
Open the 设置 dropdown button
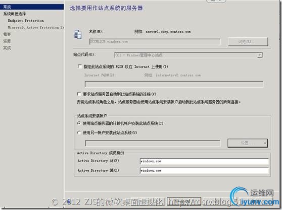pyautogui.click(x=248, y=143)
